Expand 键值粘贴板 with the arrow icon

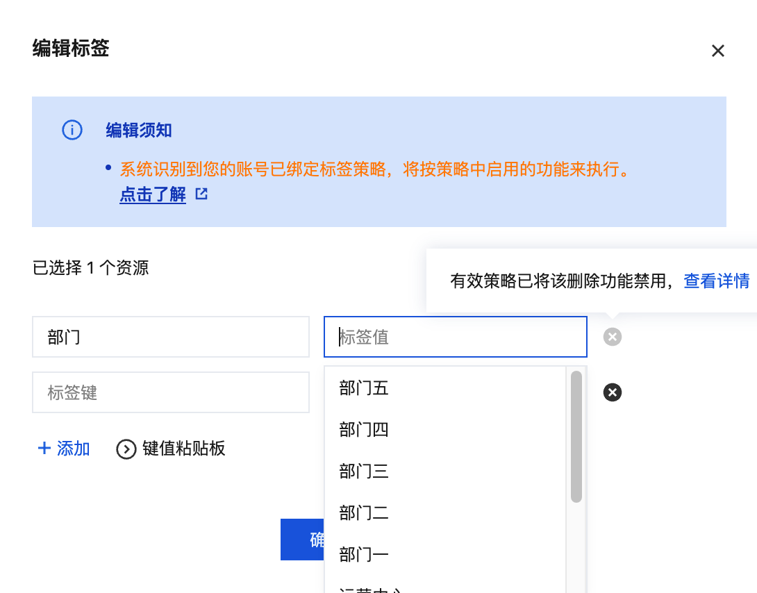(126, 449)
